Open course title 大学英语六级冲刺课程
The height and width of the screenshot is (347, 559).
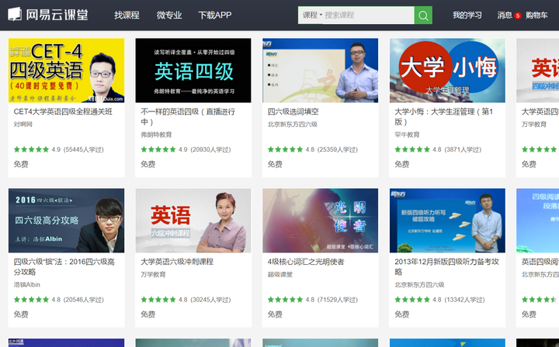click(x=177, y=262)
